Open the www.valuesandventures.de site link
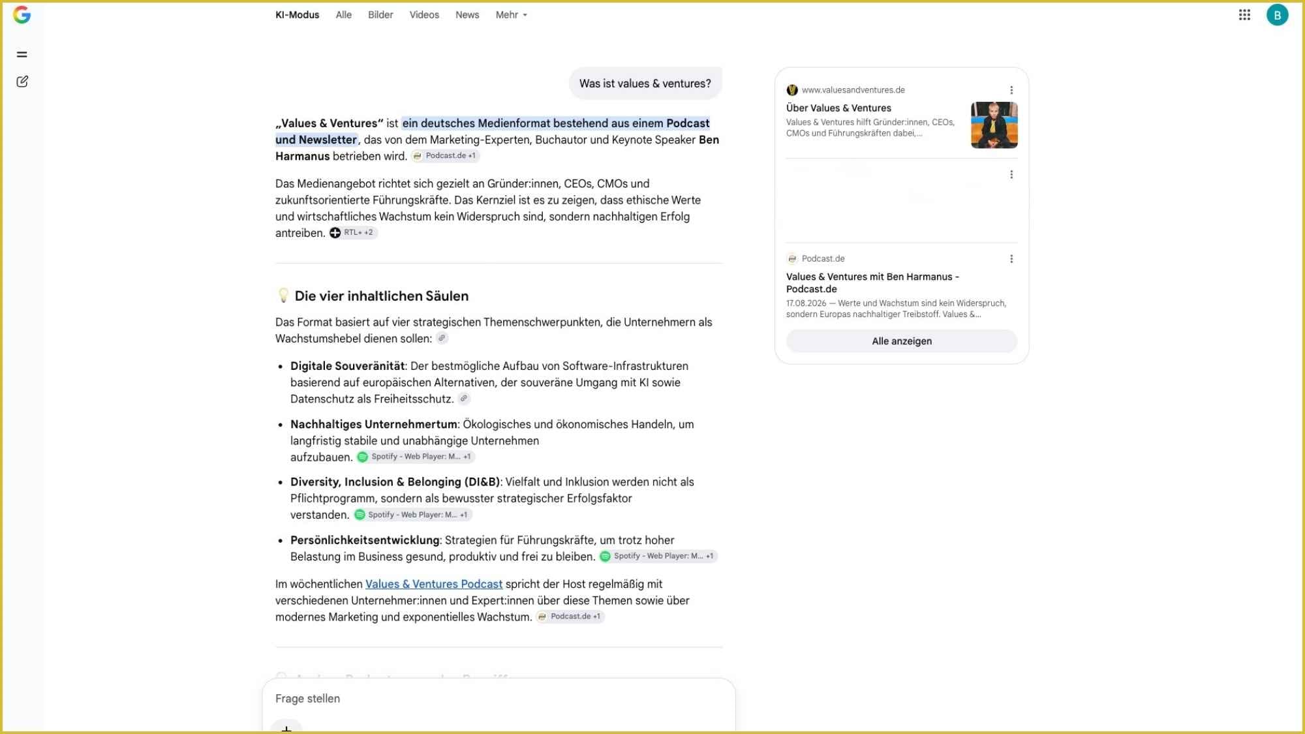 tap(853, 90)
